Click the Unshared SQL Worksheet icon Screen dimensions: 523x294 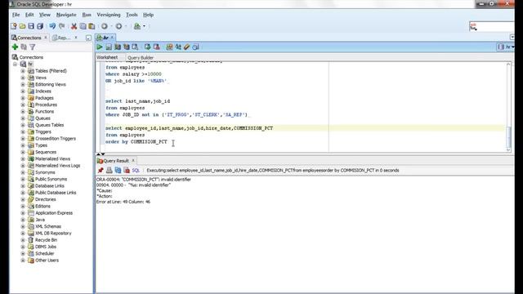(169, 47)
